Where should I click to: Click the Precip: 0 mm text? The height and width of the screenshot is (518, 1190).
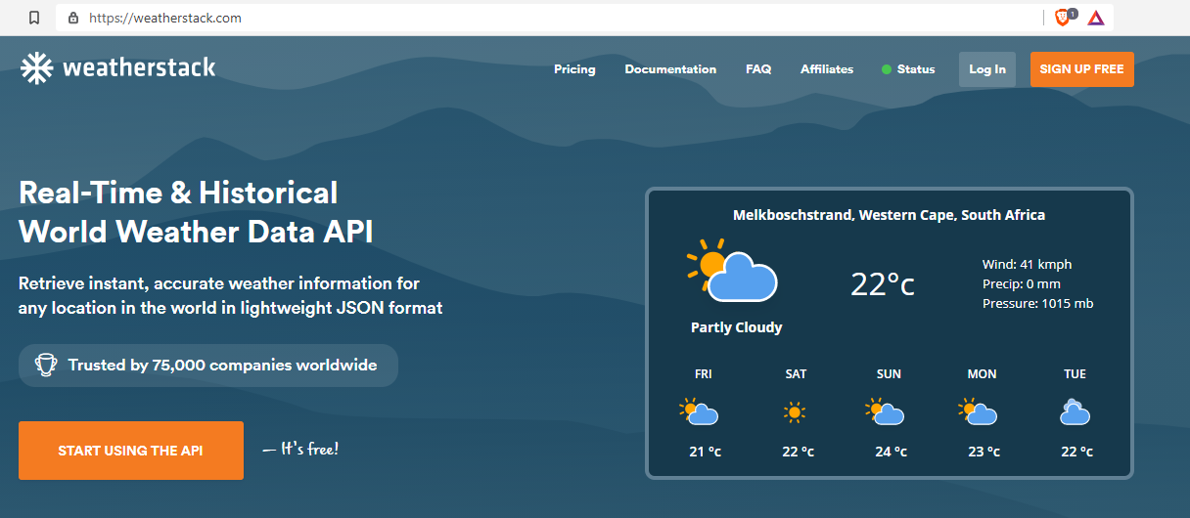(1022, 283)
